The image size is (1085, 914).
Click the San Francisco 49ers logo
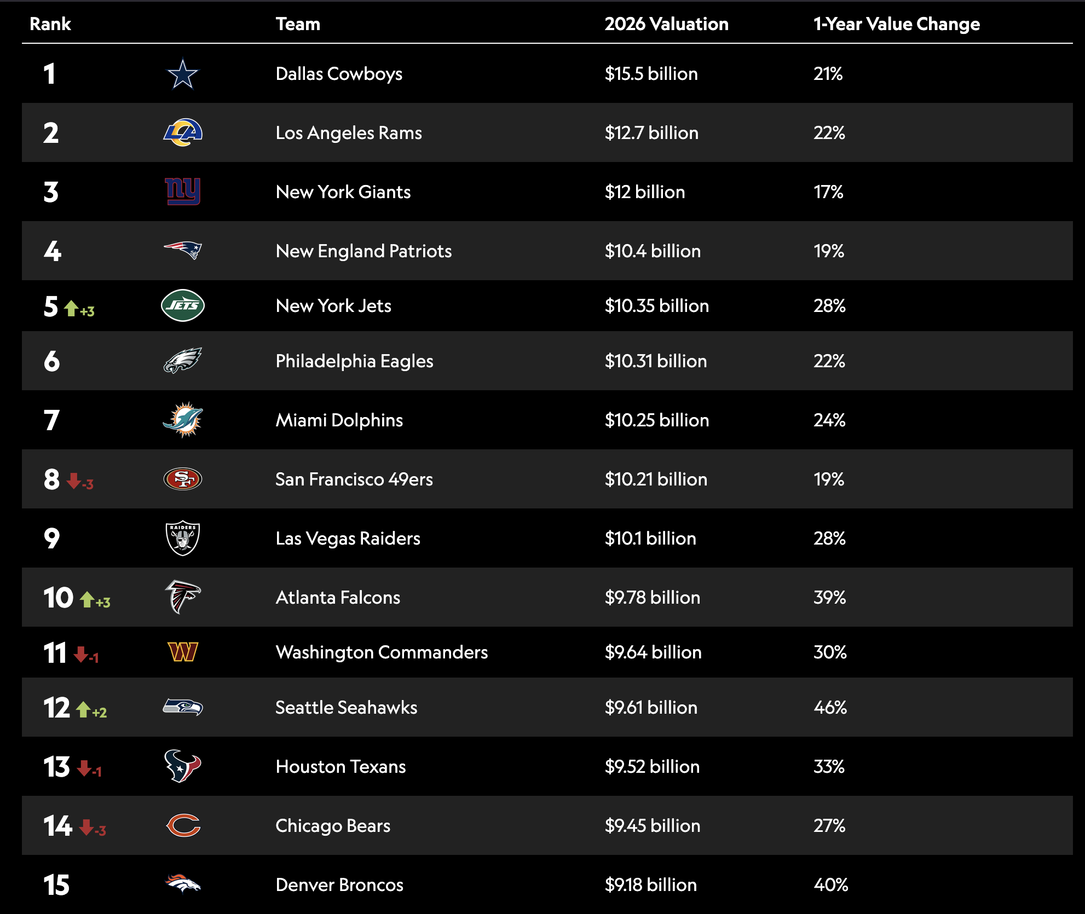[x=183, y=479]
